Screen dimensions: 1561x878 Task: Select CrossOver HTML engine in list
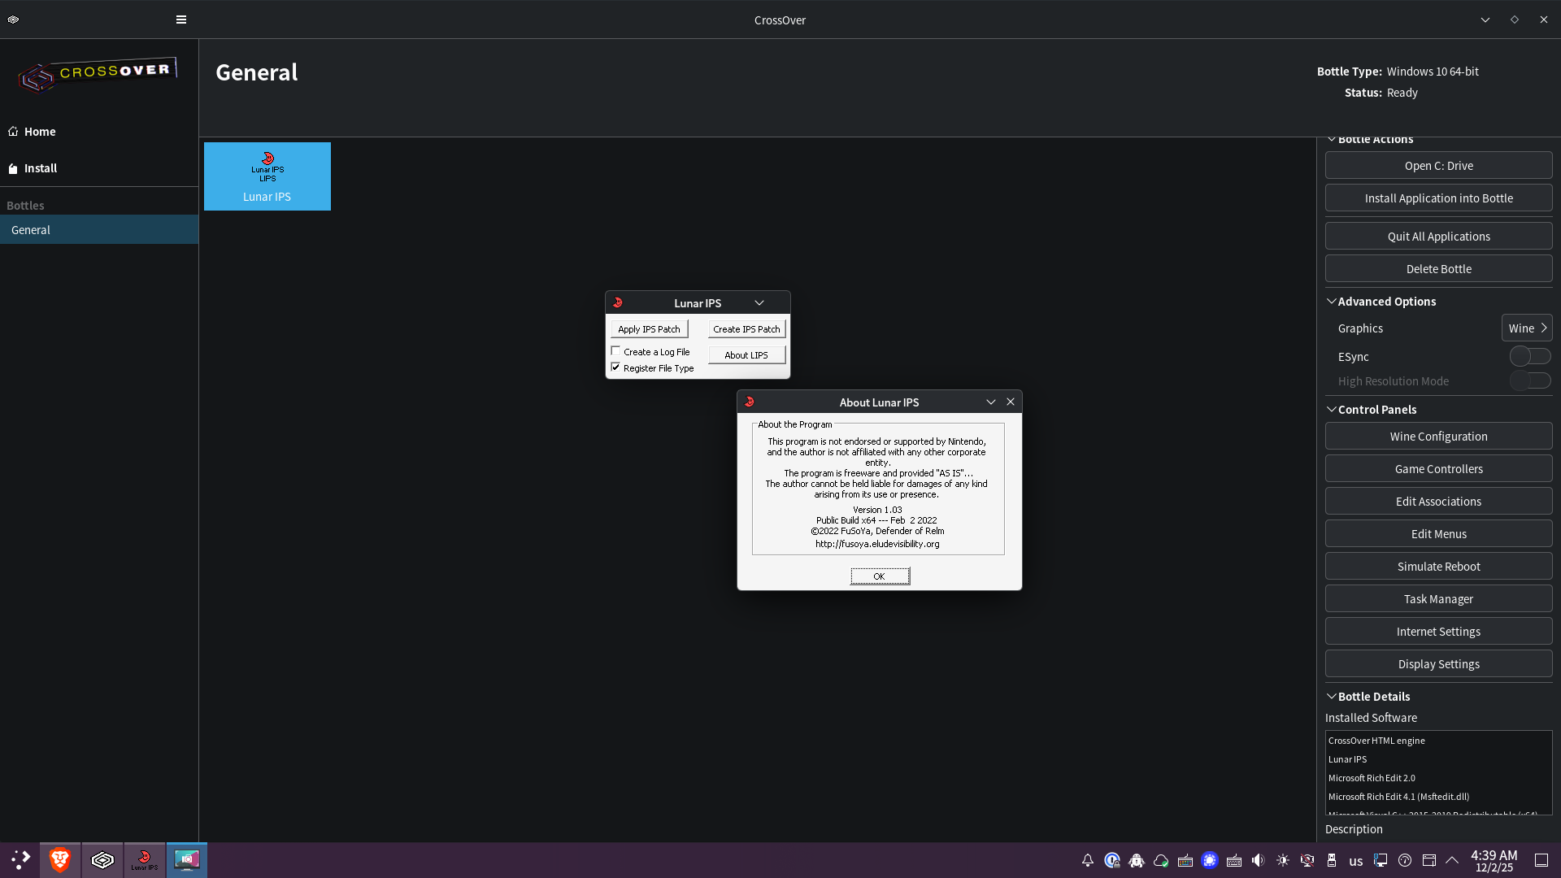click(1438, 741)
